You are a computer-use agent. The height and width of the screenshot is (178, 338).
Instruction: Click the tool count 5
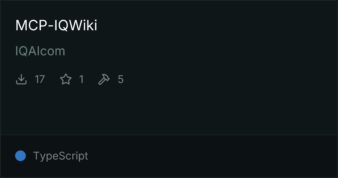click(120, 79)
